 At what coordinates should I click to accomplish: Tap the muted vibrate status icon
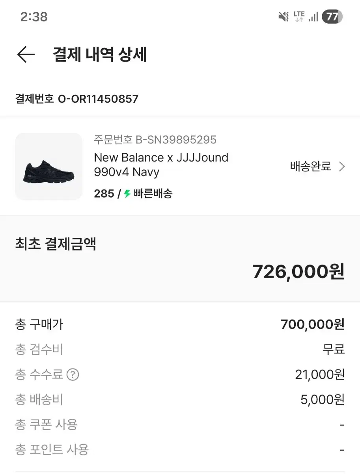click(284, 17)
